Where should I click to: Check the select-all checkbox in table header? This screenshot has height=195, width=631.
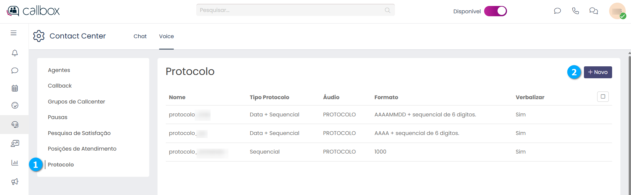(x=603, y=97)
